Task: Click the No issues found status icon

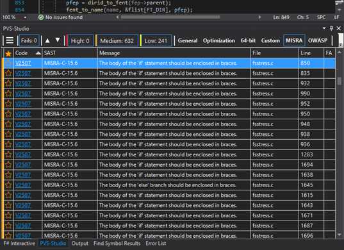Action: pos(41,17)
